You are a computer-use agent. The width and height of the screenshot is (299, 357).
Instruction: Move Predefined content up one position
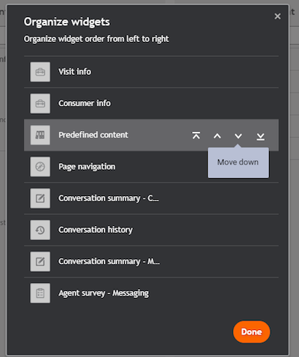tap(218, 135)
